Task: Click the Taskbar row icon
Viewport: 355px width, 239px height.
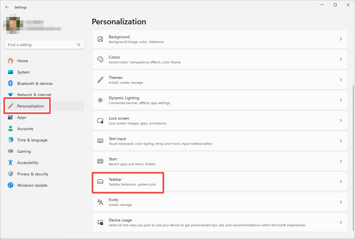Action: [x=100, y=182]
